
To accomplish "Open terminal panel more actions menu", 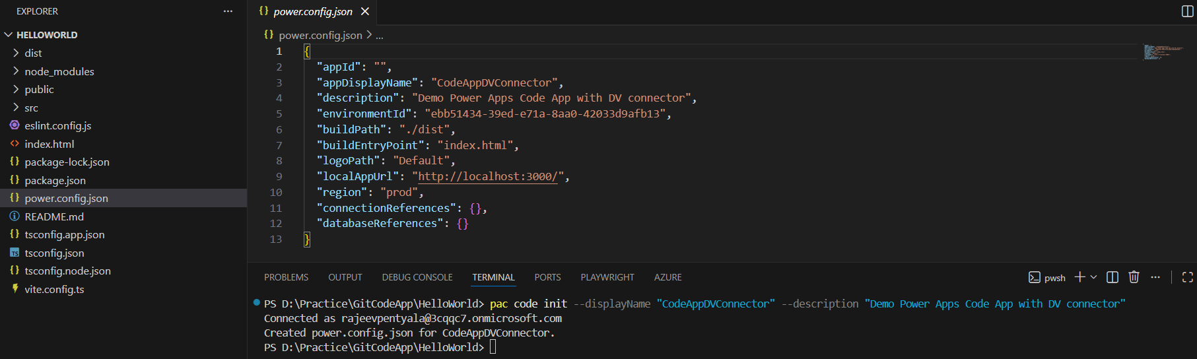I will coord(1155,277).
